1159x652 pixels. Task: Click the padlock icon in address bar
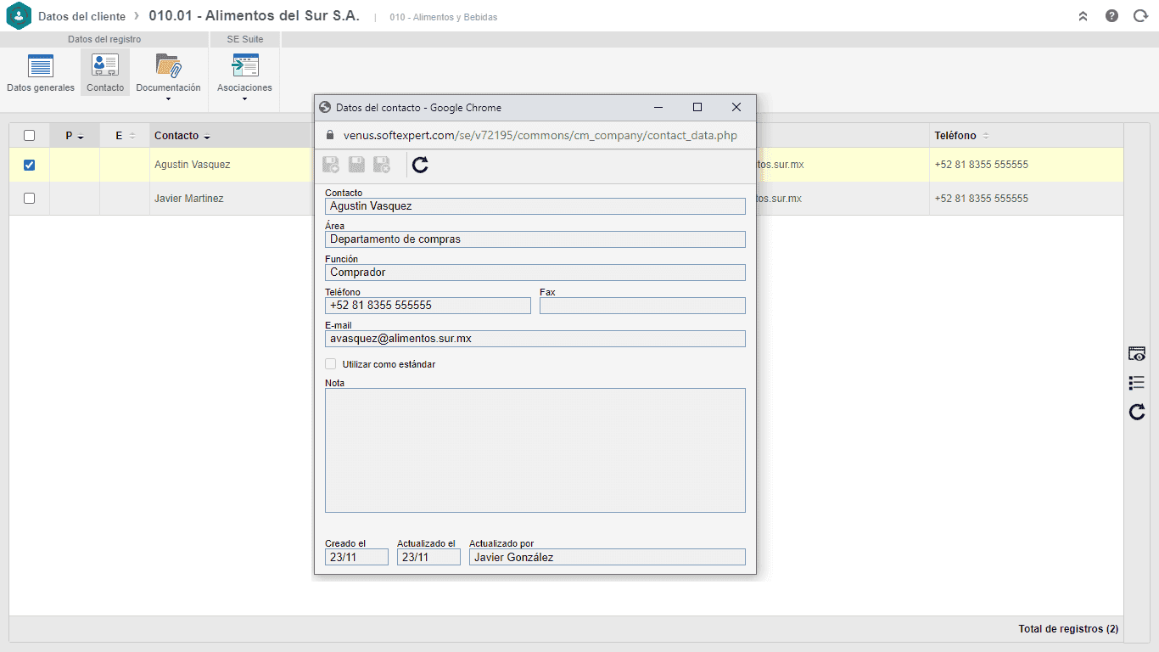pos(331,135)
